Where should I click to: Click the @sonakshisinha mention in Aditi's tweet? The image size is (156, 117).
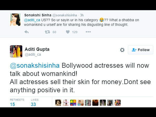pos(35,66)
